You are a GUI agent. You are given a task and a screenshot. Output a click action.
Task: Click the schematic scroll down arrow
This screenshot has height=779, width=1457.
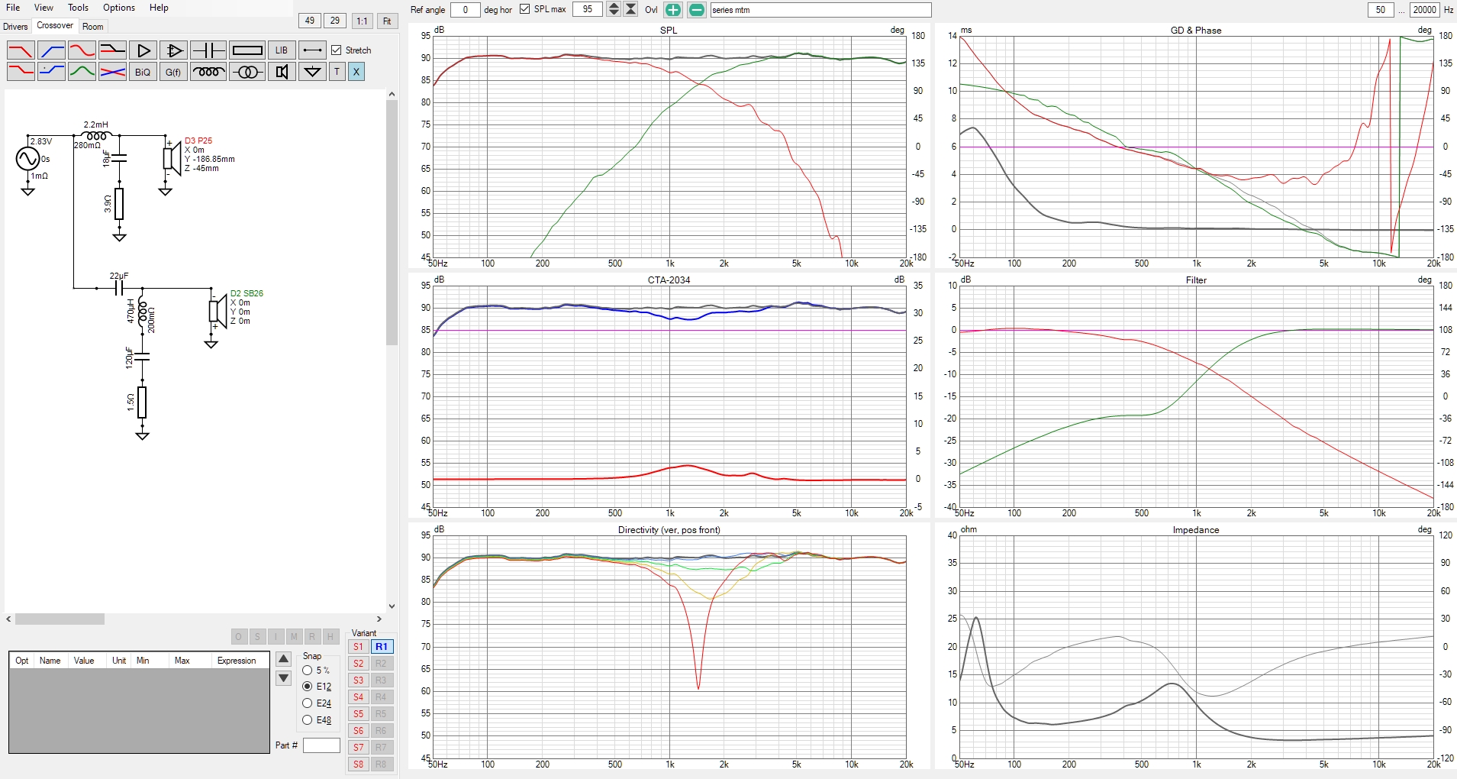point(392,606)
